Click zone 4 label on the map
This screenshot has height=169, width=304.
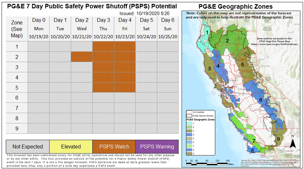[218, 66]
